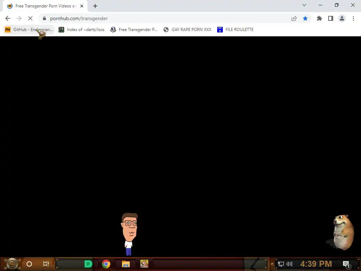The image size is (361, 271).
Task: Open the GitHub - Enderman bookmark
Action: (x=29, y=30)
